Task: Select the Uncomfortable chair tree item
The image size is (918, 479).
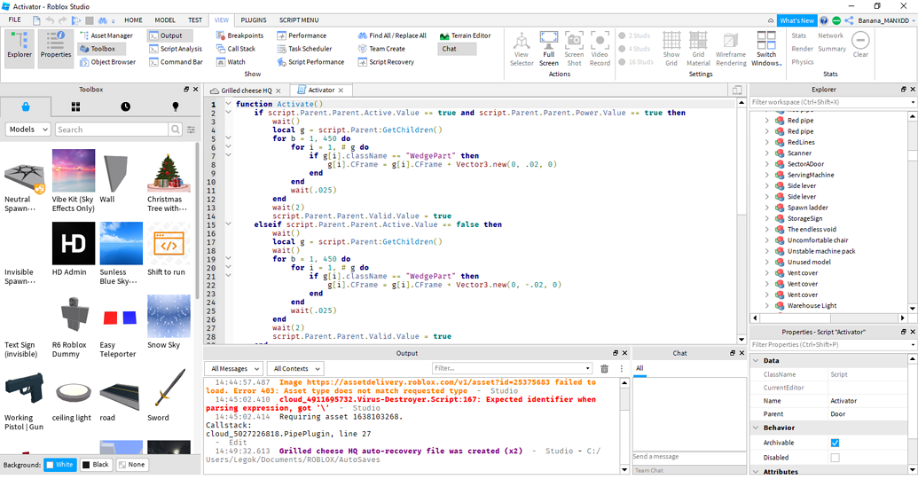Action: pos(817,240)
